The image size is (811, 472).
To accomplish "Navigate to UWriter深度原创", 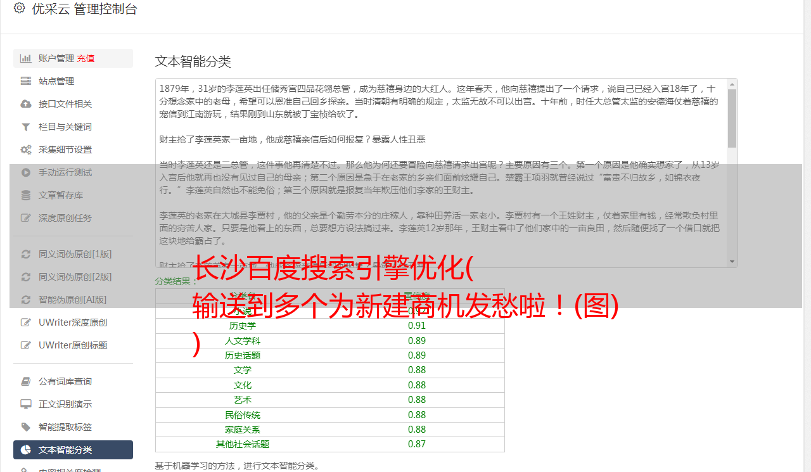I will pos(73,322).
